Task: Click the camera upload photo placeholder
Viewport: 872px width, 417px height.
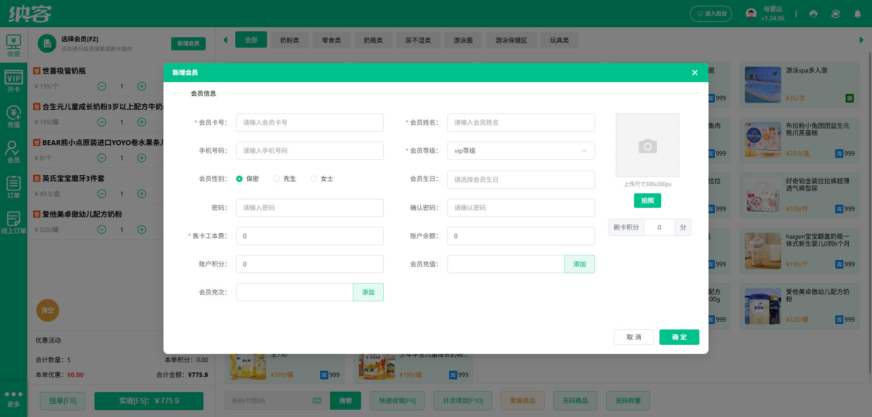Action: [x=647, y=145]
